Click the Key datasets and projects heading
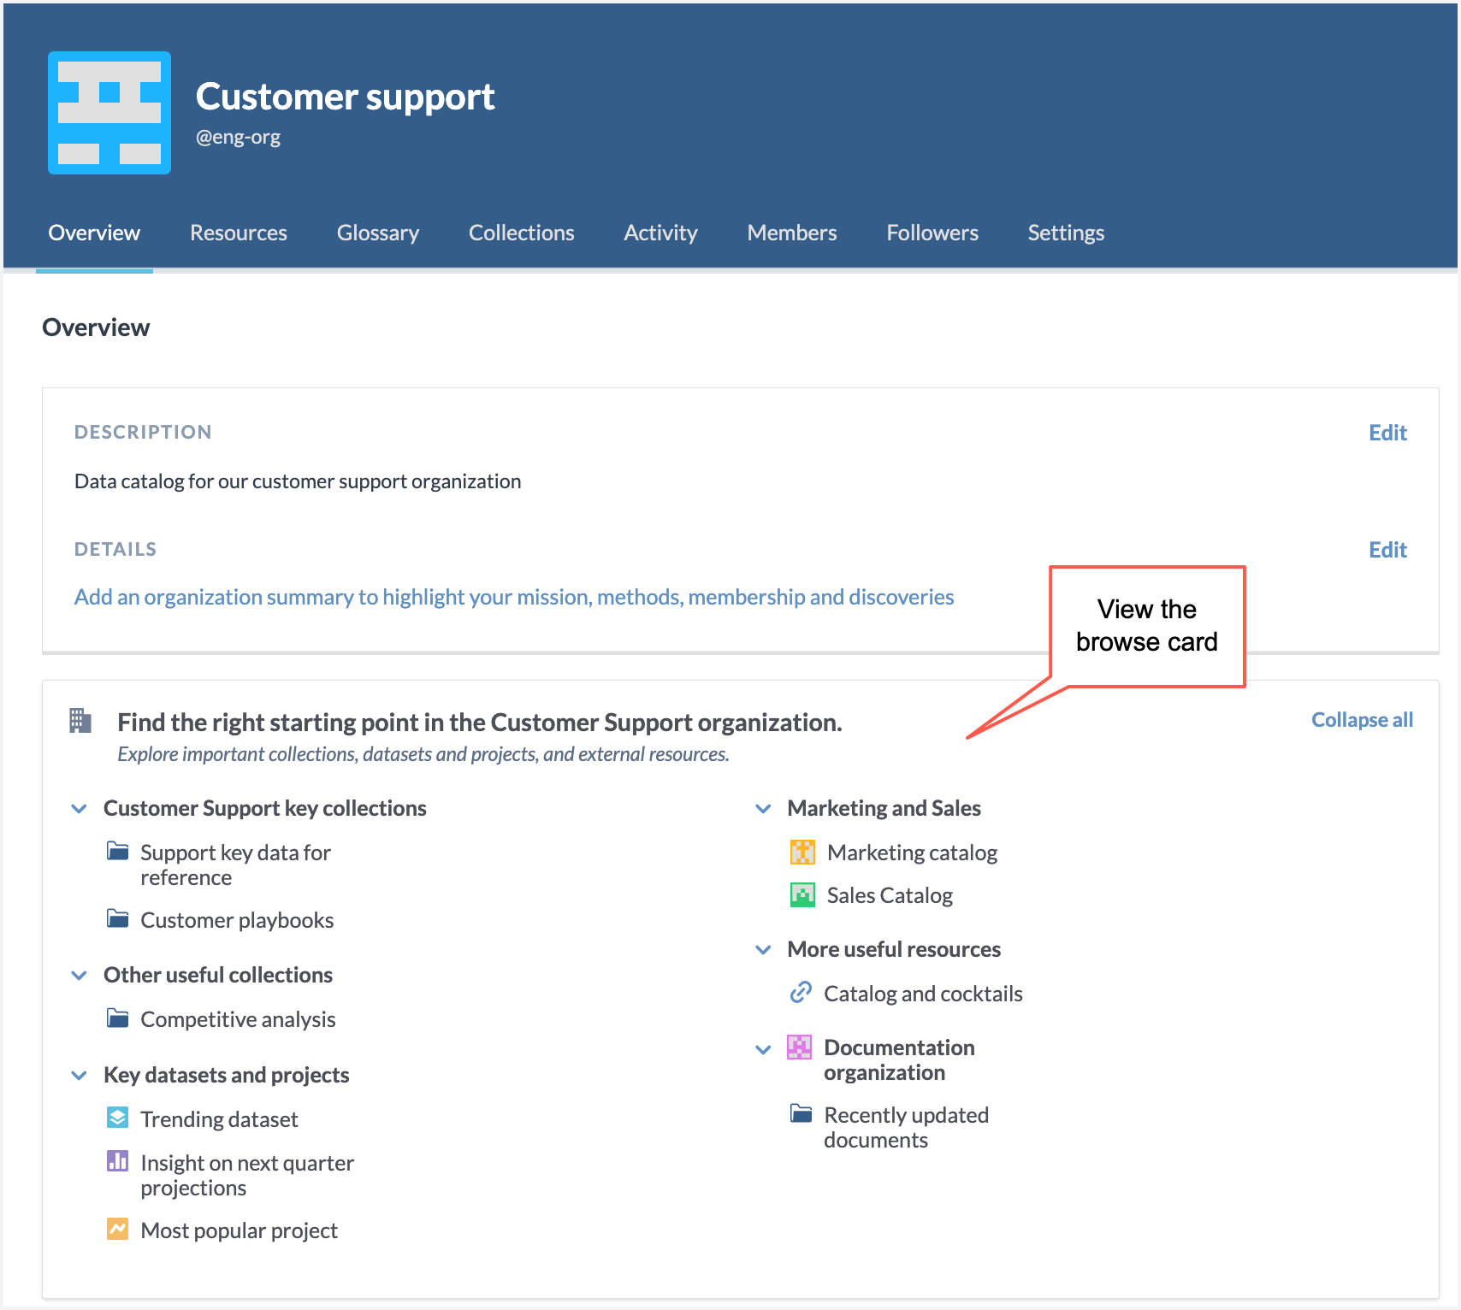Image resolution: width=1461 pixels, height=1310 pixels. click(x=227, y=1075)
